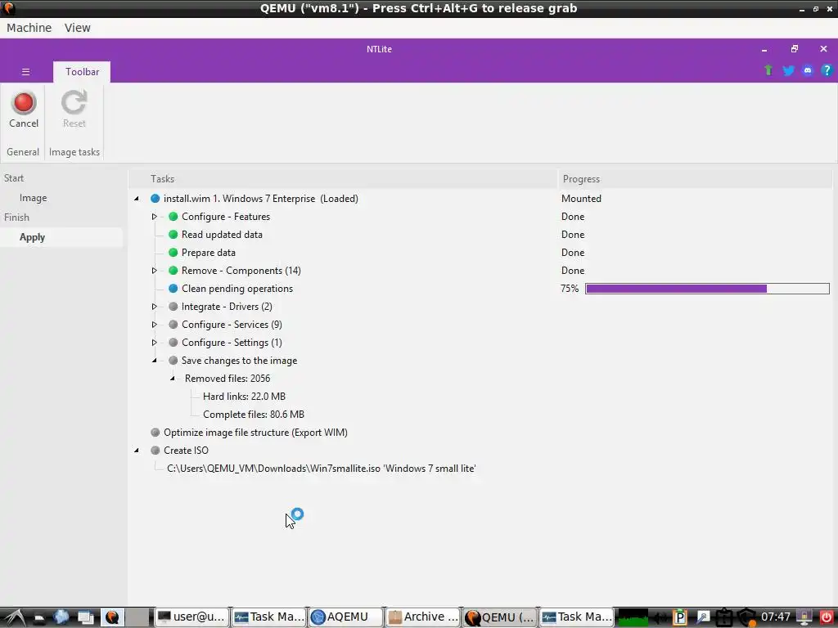Expand the Configure - Features node

[155, 217]
